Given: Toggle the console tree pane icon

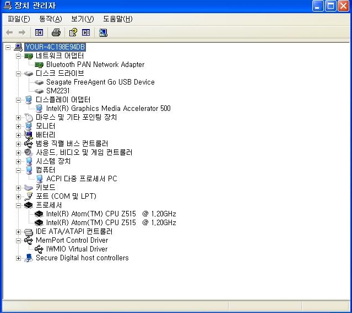Looking at the screenshot, I should click(x=39, y=32).
